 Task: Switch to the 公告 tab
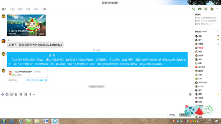coord(12,9)
